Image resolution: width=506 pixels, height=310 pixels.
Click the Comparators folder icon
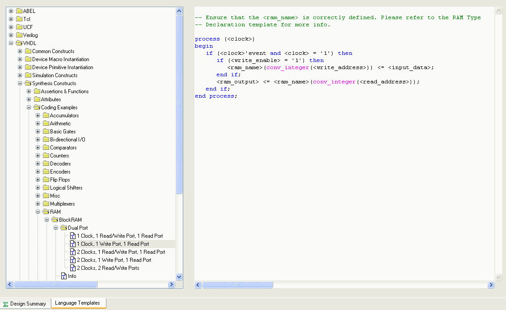click(x=46, y=148)
